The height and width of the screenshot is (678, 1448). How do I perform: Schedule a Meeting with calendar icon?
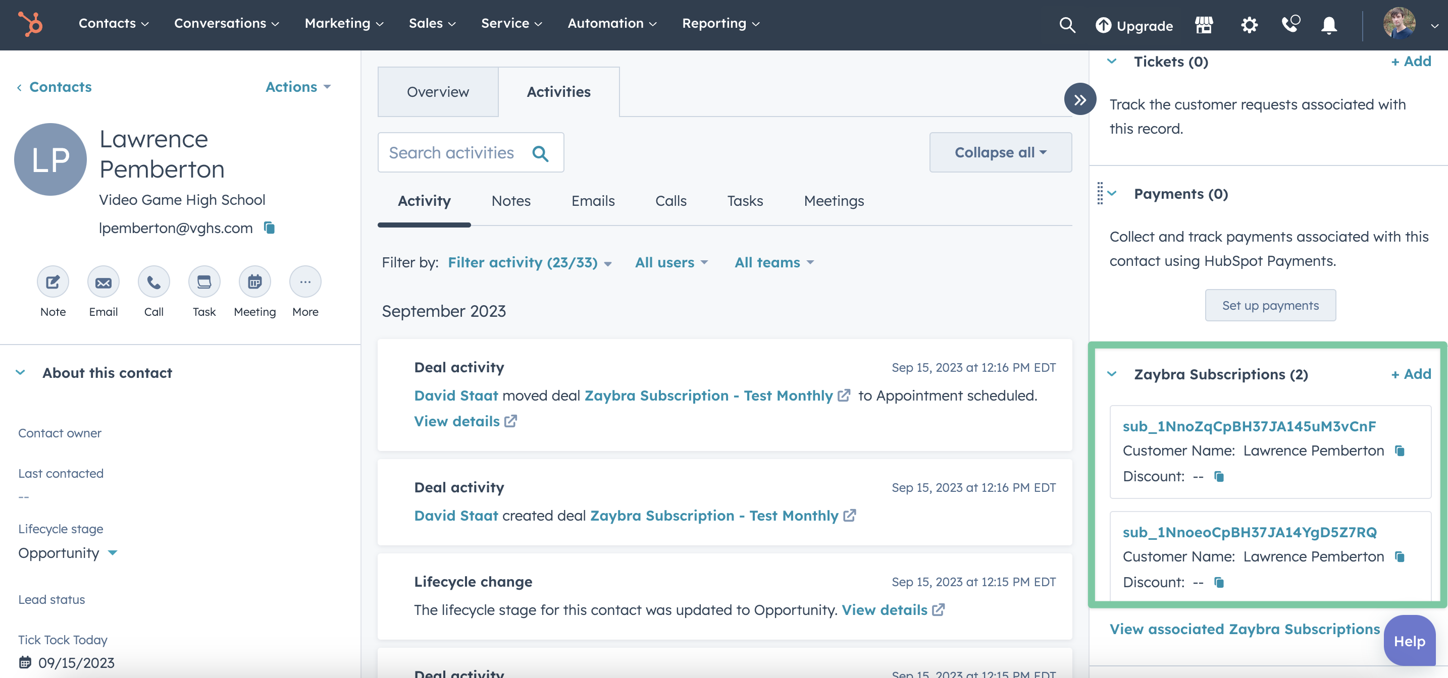254,282
